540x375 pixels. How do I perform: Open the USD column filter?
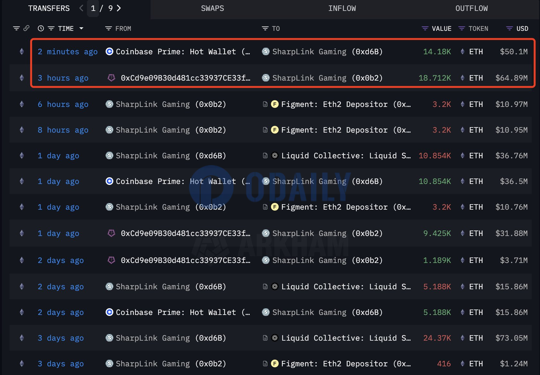pyautogui.click(x=510, y=29)
